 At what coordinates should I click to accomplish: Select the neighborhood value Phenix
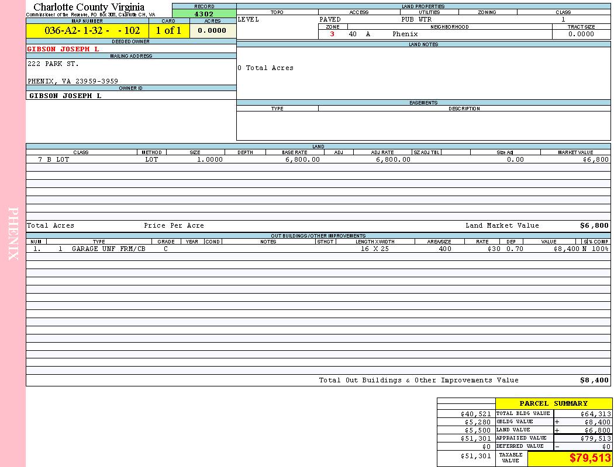click(405, 34)
